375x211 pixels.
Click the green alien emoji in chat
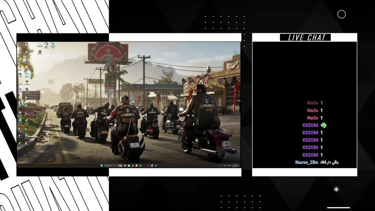click(323, 125)
